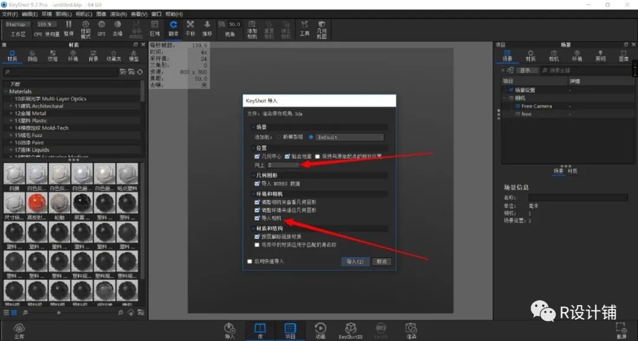Click the 导入(I) button
The height and width of the screenshot is (341, 638).
(355, 262)
